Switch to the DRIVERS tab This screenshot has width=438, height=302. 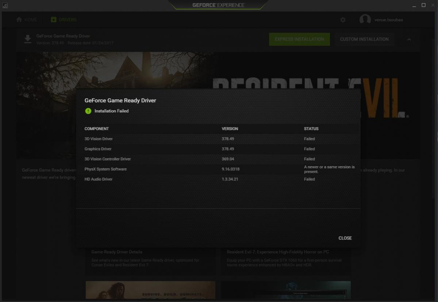64,20
